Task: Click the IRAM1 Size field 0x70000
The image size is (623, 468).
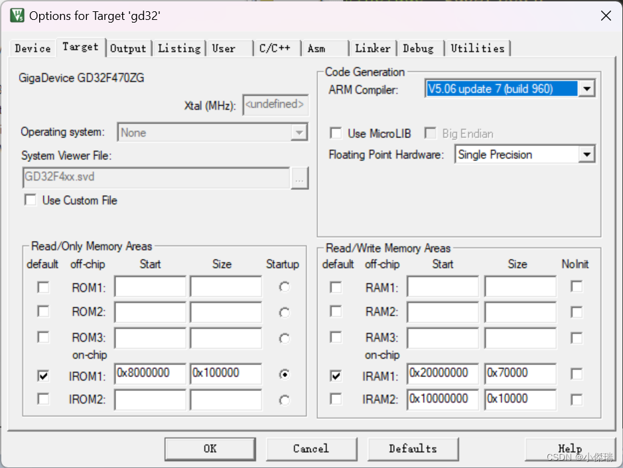Action: 520,373
